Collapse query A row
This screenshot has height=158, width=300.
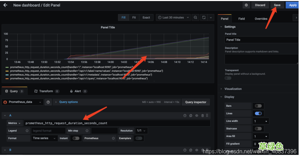tap(5, 116)
